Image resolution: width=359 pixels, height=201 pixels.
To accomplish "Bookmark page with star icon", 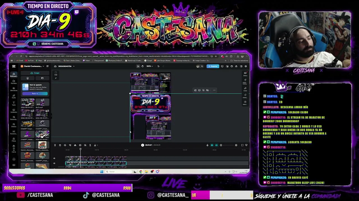I will pyautogui.click(x=216, y=56).
